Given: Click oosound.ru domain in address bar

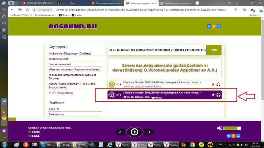Looking at the screenshot, I should (x=45, y=10).
